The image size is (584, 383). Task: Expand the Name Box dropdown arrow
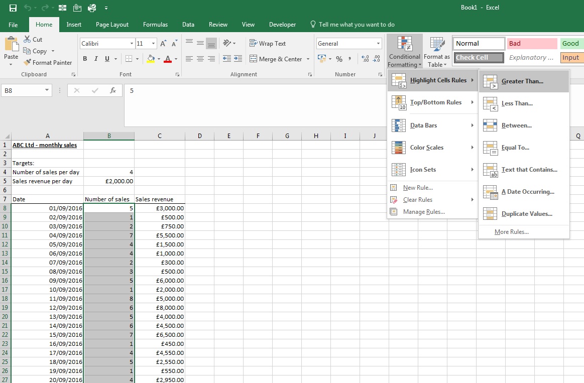pyautogui.click(x=47, y=90)
